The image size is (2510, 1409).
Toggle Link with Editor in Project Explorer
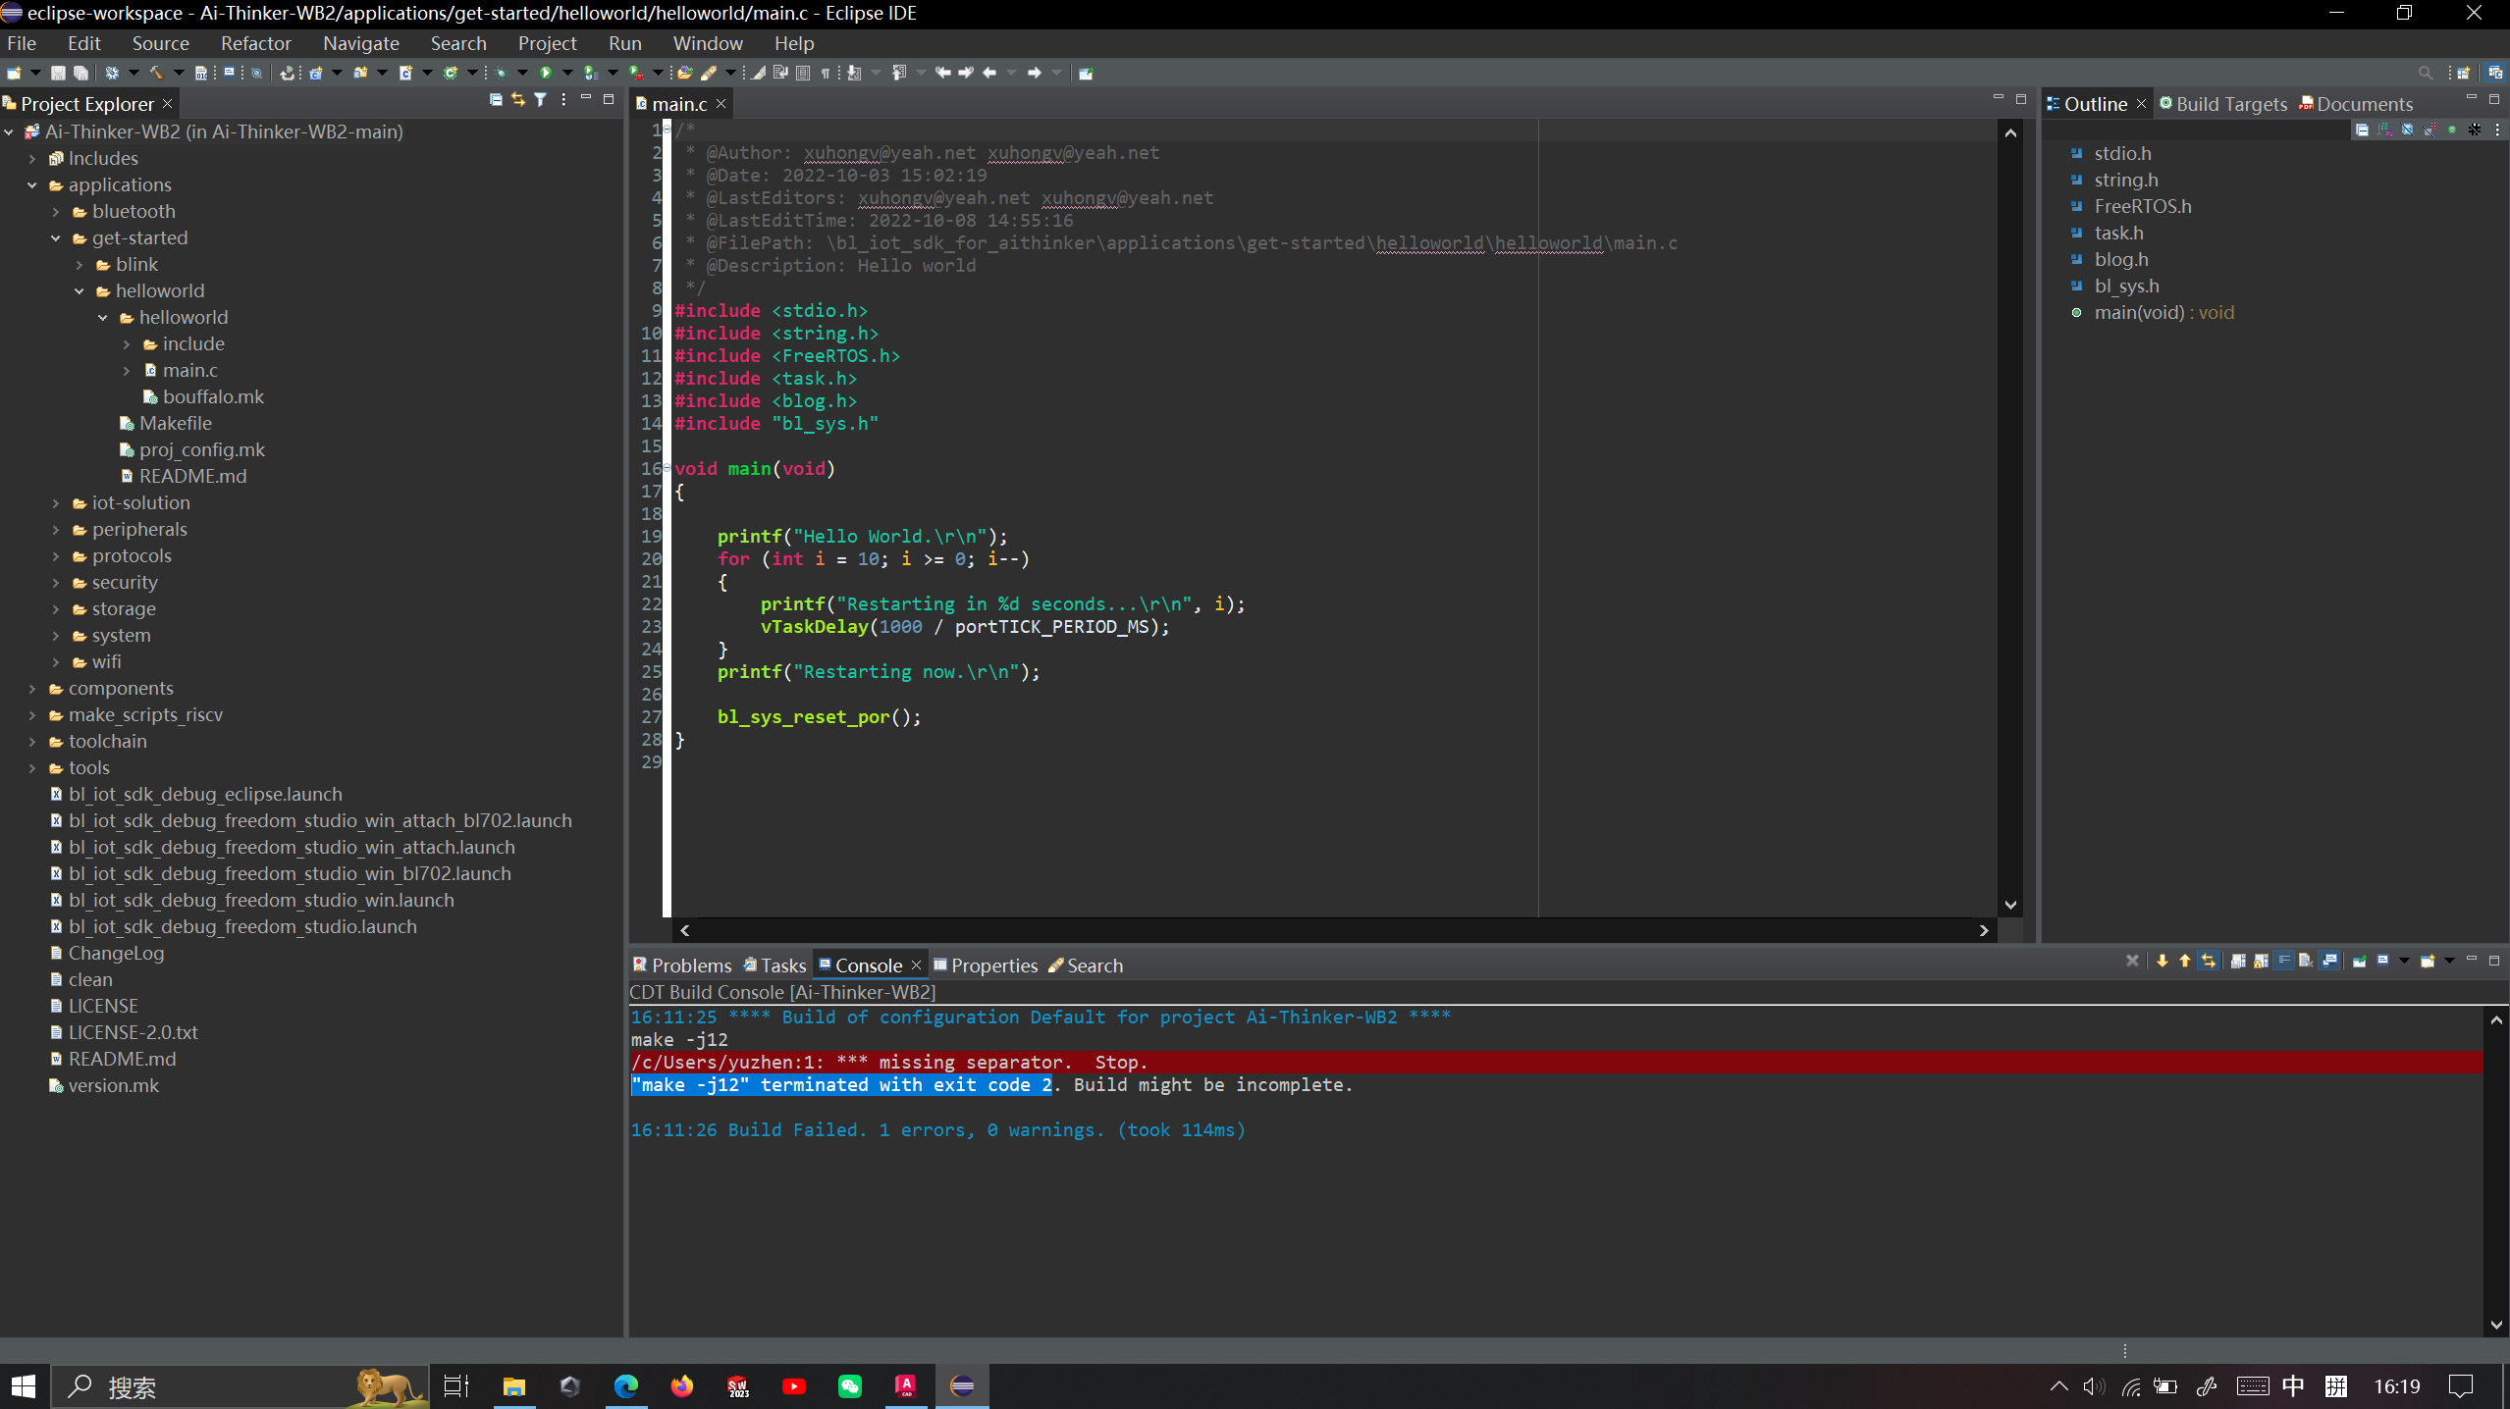[518, 100]
